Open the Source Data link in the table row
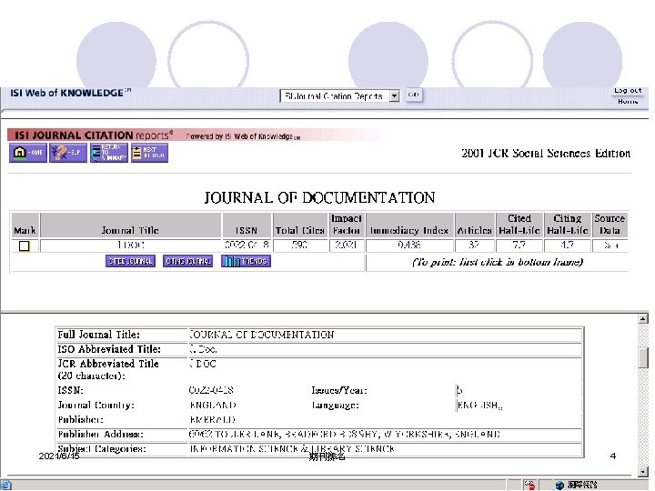 click(x=610, y=245)
